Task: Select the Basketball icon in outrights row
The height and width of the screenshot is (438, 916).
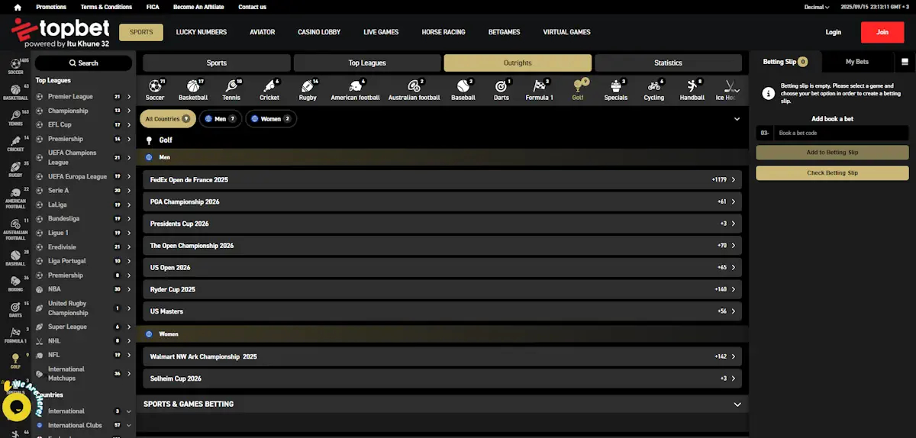Action: (x=192, y=89)
